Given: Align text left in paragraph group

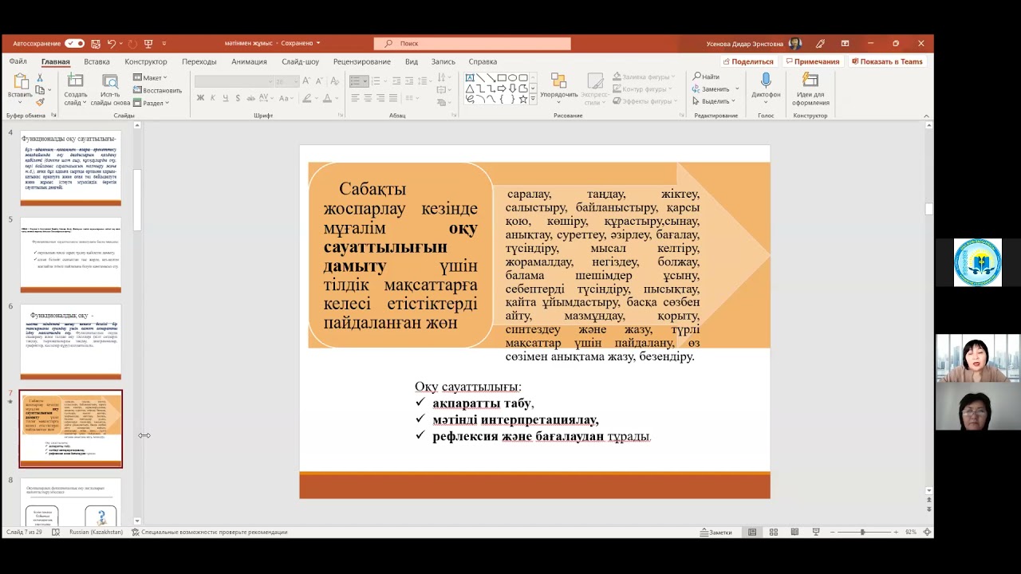Looking at the screenshot, I should (x=355, y=98).
